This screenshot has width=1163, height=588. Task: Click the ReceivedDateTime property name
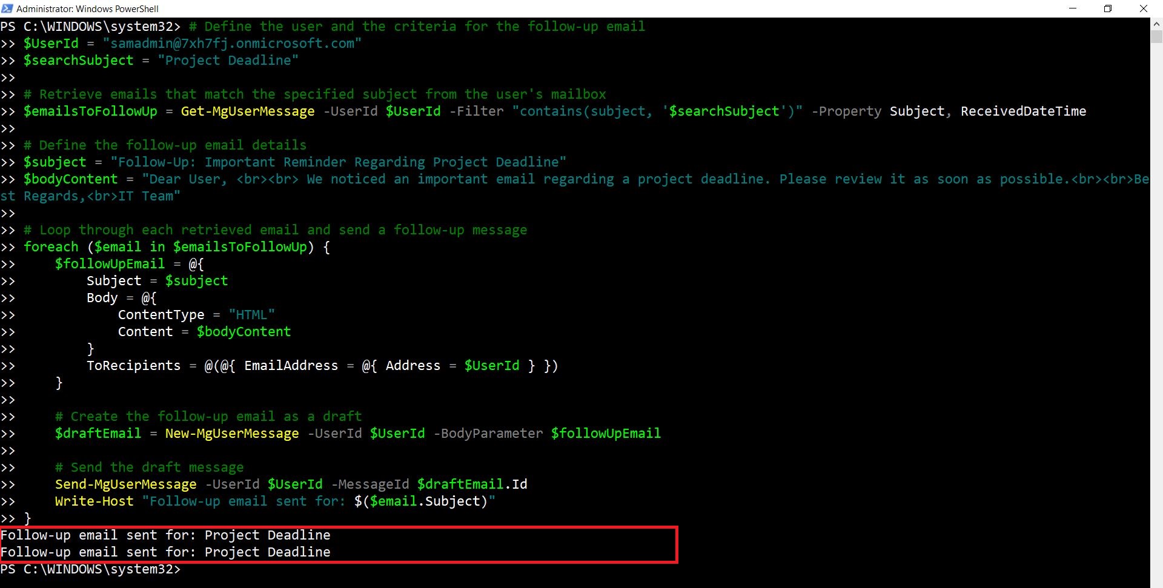point(1023,111)
